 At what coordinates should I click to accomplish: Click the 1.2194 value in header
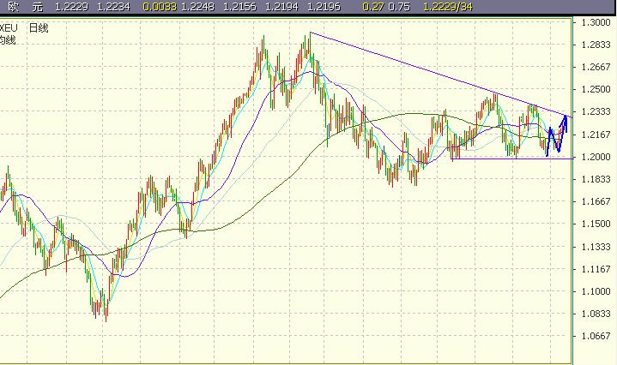tap(281, 7)
